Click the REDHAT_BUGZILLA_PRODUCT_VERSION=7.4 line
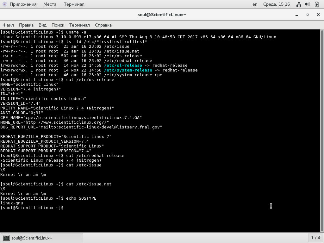324x243 pixels. pos(44,141)
